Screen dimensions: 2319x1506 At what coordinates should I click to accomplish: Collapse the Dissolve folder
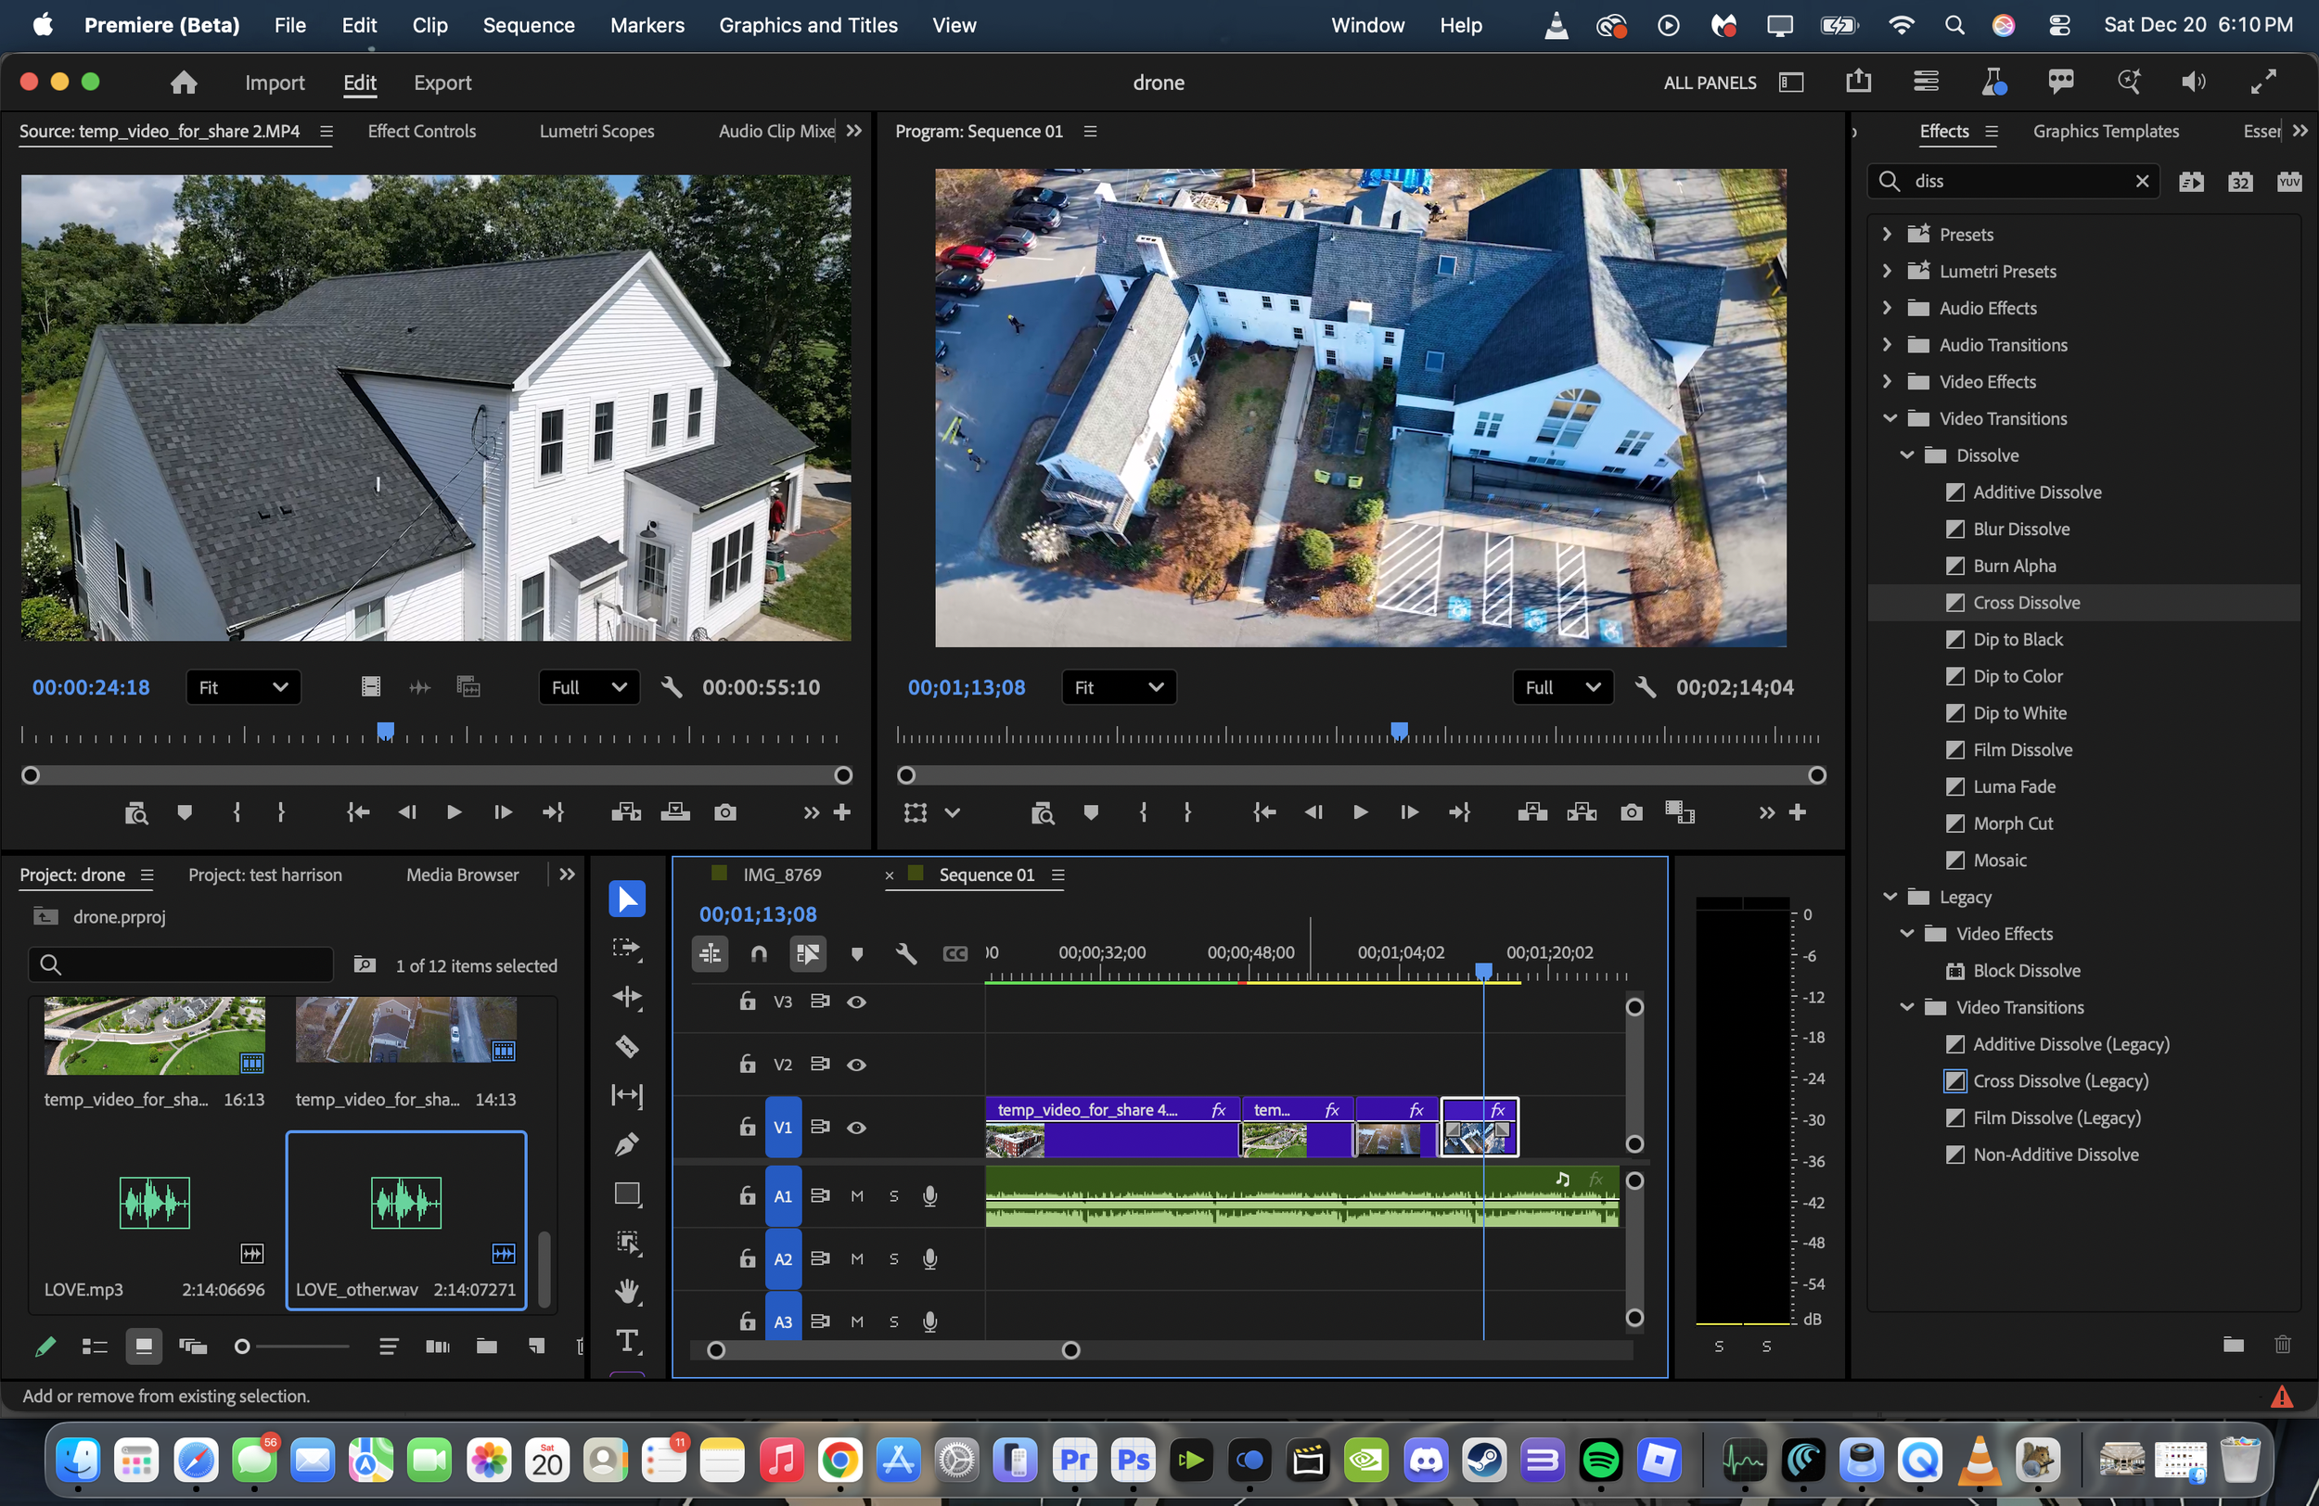pyautogui.click(x=1905, y=455)
